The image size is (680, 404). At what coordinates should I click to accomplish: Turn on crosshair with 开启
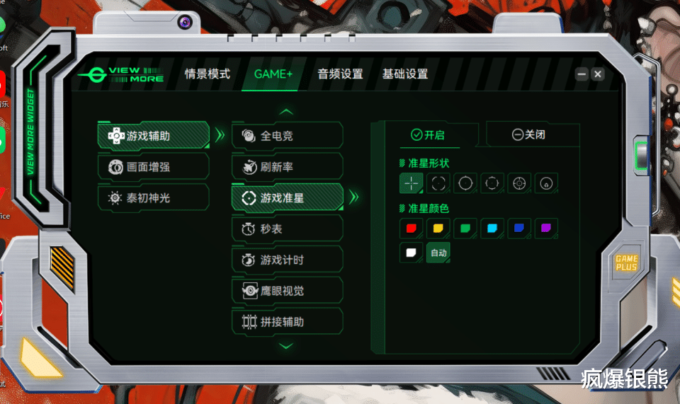point(428,135)
